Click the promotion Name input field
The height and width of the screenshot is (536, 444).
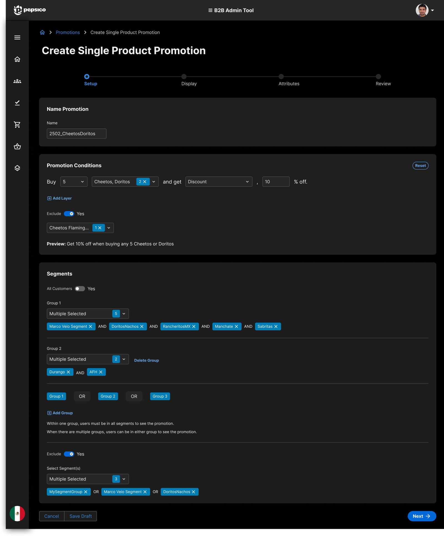point(77,134)
